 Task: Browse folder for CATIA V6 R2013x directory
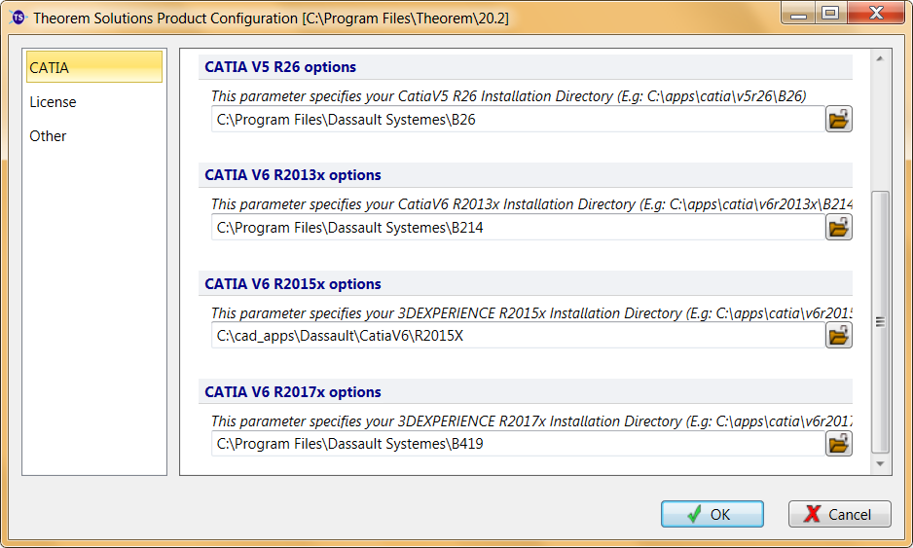(838, 227)
